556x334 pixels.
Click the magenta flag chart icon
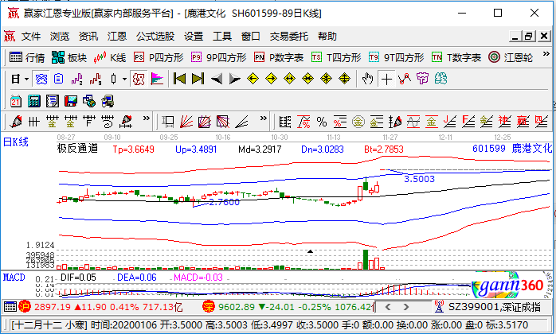(157, 79)
